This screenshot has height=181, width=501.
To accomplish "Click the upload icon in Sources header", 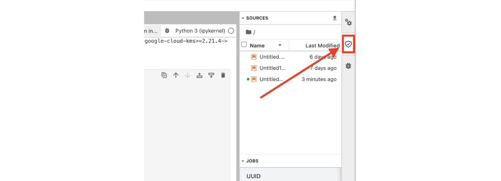I will [335, 18].
